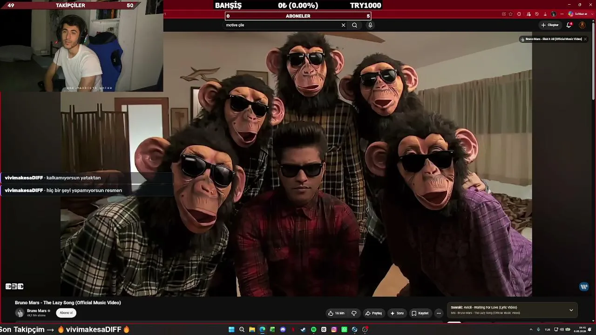The width and height of the screenshot is (596, 335).
Task: Share the video with the Paylaş button
Action: [x=373, y=313]
